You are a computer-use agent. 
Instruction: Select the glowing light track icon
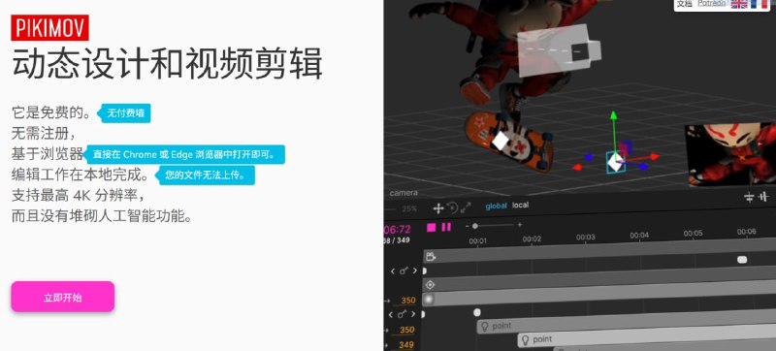[x=429, y=299]
